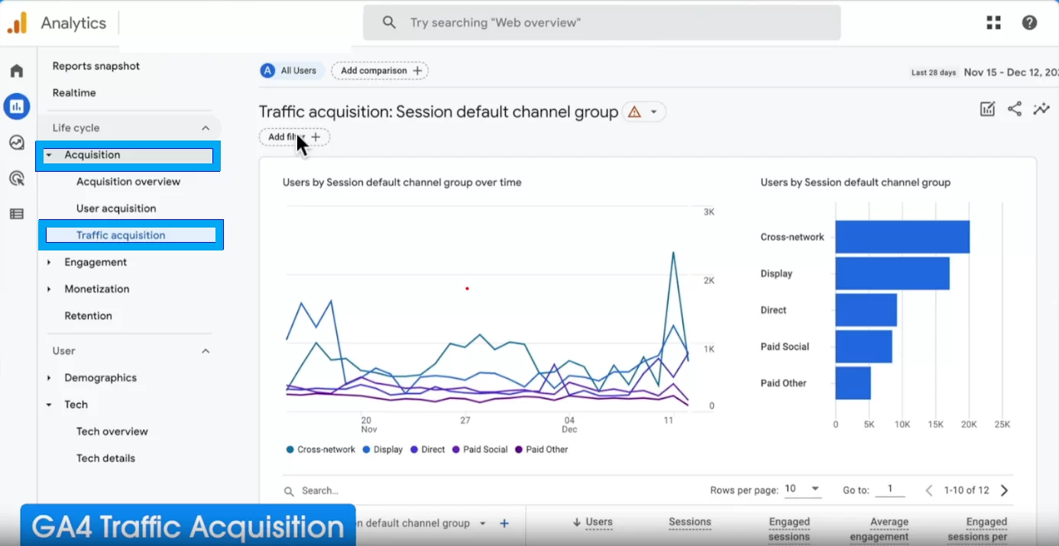Viewport: 1059px width, 546px height.
Task: Click the '1-10 of 12' pagination text
Action: coord(967,490)
